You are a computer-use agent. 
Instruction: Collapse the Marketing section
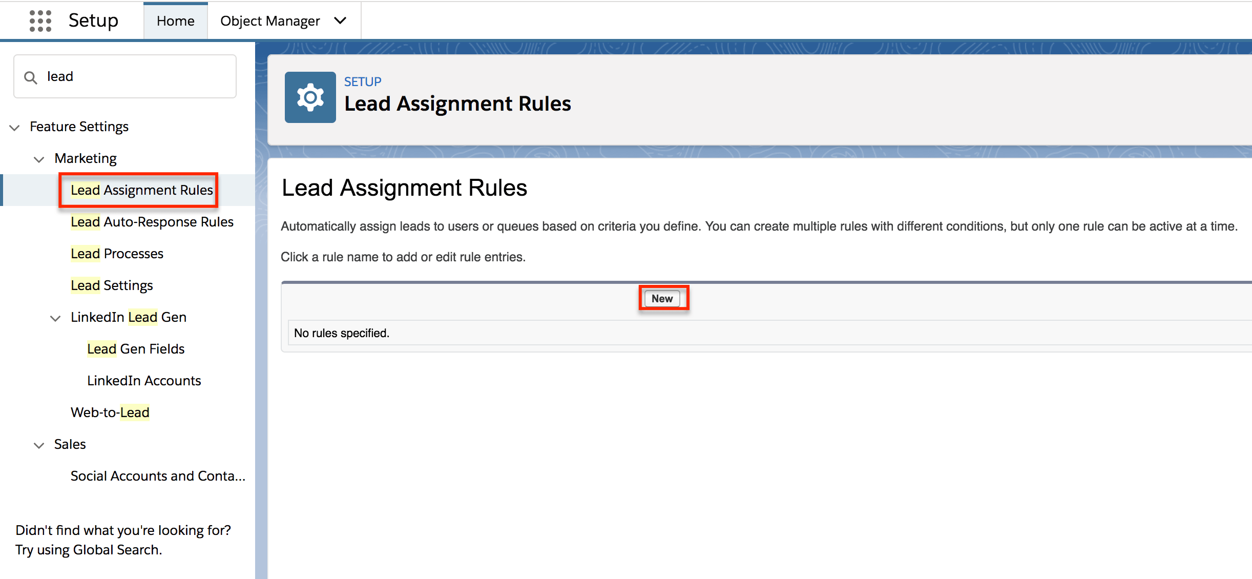39,159
